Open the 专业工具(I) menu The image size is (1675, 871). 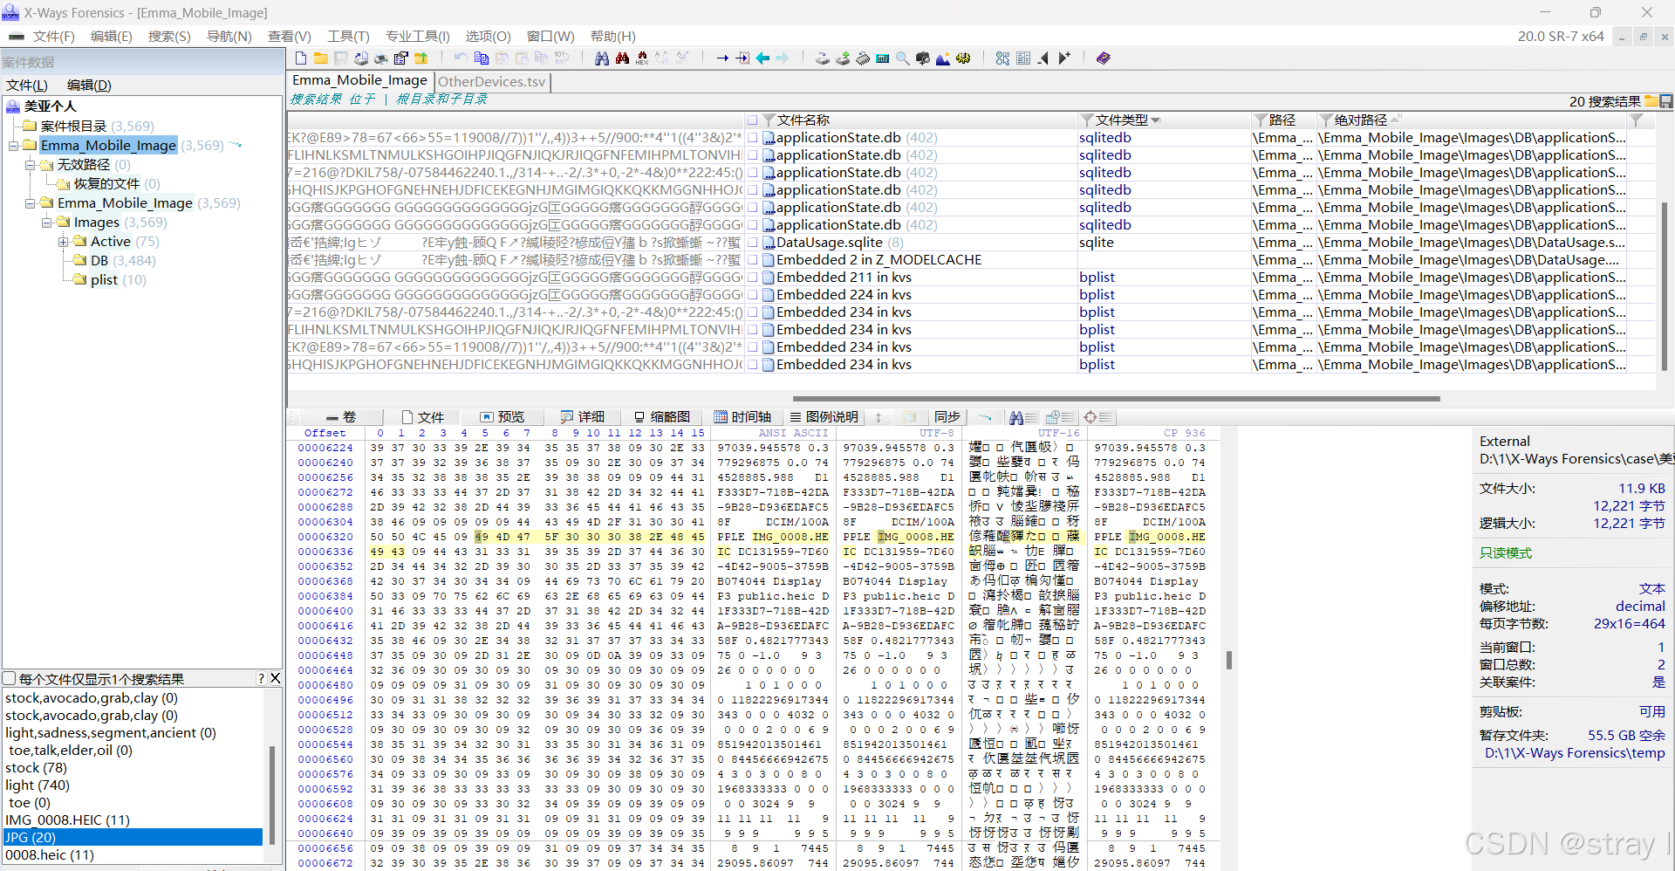point(418,37)
